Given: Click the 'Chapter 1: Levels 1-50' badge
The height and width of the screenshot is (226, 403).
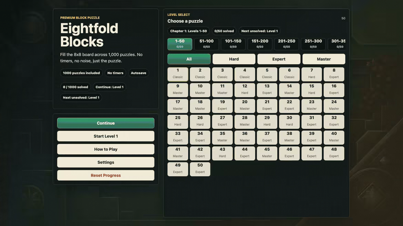Looking at the screenshot, I should click(188, 31).
